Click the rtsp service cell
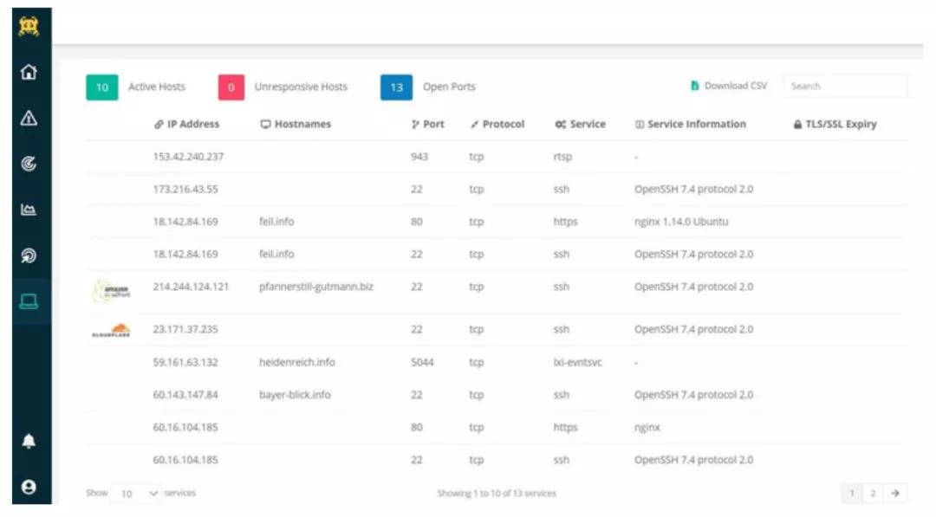 coord(562,157)
